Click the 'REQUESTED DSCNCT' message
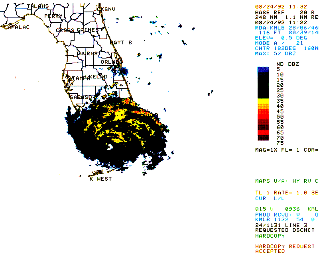 point(285,230)
